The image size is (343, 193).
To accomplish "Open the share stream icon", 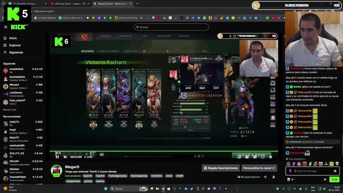I will point(265,177).
